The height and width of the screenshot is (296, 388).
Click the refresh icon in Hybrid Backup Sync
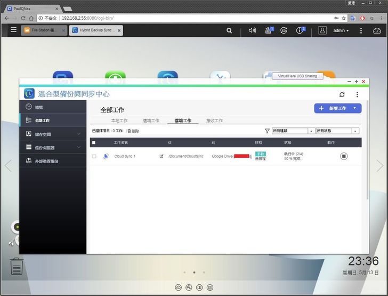click(x=342, y=94)
